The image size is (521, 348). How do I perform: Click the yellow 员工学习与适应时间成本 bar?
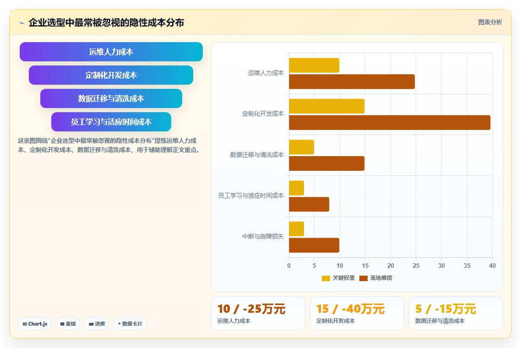tap(296, 188)
